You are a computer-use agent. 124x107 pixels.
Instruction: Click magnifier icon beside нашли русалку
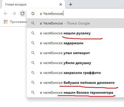(x=33, y=33)
